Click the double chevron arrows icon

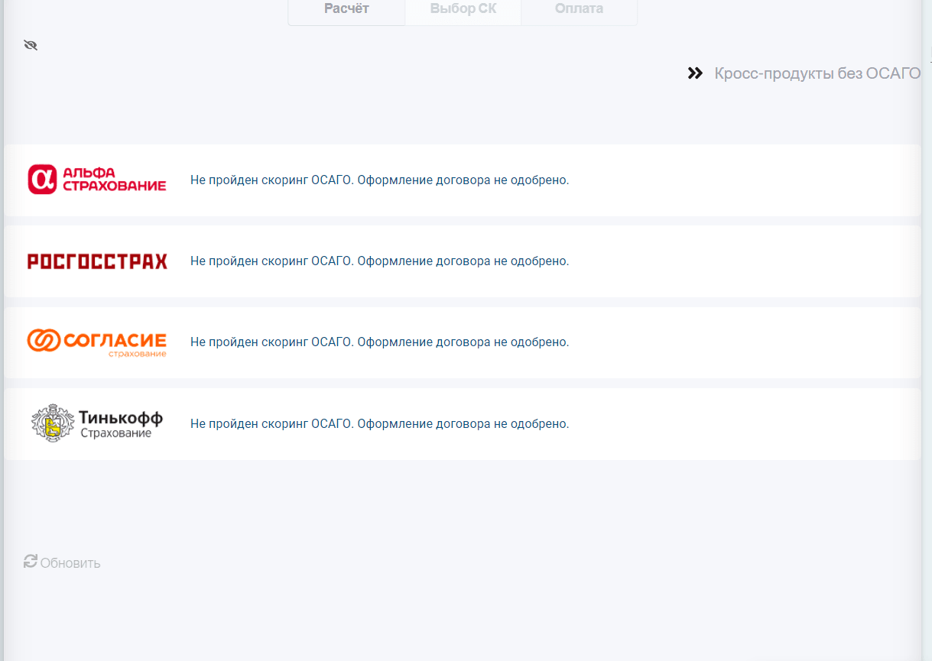click(x=695, y=73)
